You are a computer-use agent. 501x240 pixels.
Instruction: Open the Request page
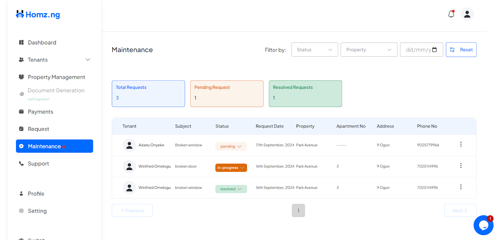pyautogui.click(x=39, y=129)
